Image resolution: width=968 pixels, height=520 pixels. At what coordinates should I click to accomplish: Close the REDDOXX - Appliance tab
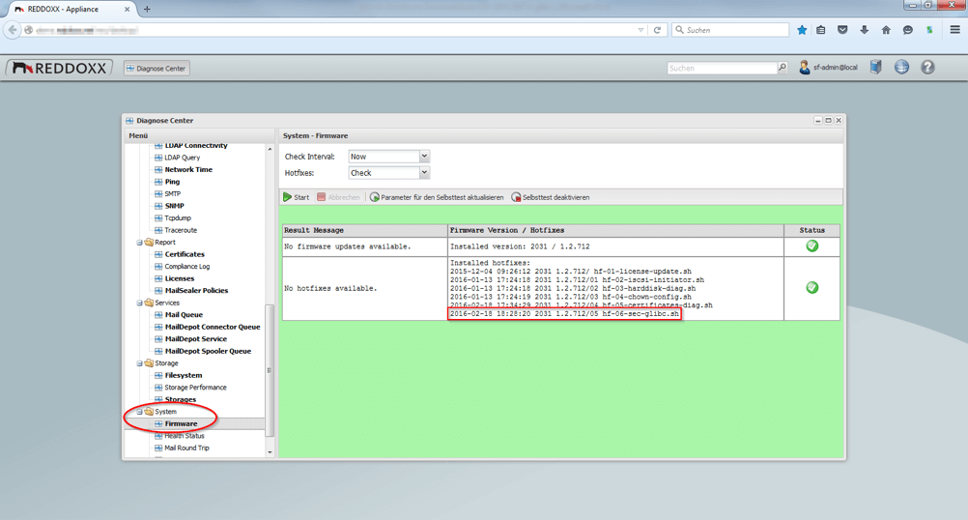pos(128,10)
